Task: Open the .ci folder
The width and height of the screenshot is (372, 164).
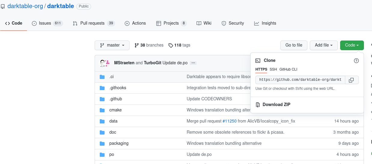Action: (x=111, y=77)
